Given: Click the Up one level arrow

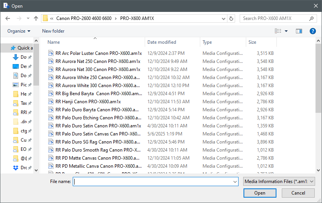Looking at the screenshot, I should pos(36,18).
